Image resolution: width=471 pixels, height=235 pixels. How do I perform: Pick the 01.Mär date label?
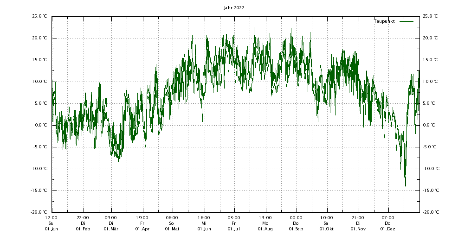tap(111, 229)
